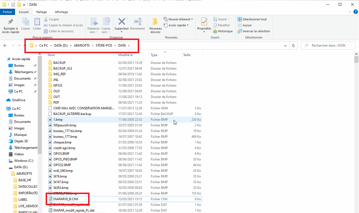The width and height of the screenshot is (359, 213).
Task: Click Inverser la sélection
Action: pyautogui.click(x=253, y=31)
